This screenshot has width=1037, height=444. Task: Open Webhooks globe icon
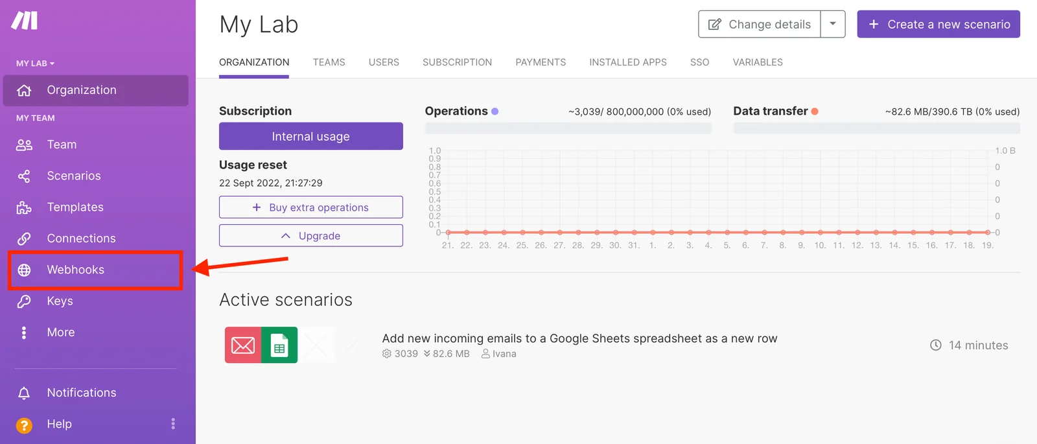click(24, 270)
